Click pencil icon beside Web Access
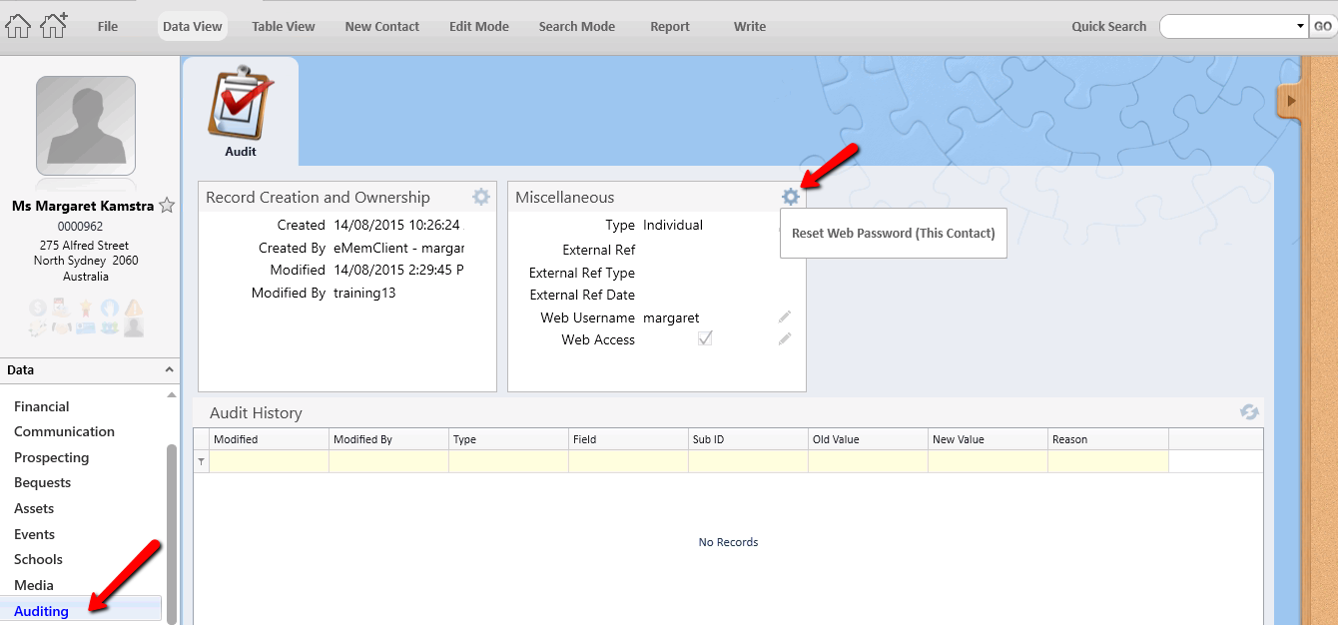 785,339
